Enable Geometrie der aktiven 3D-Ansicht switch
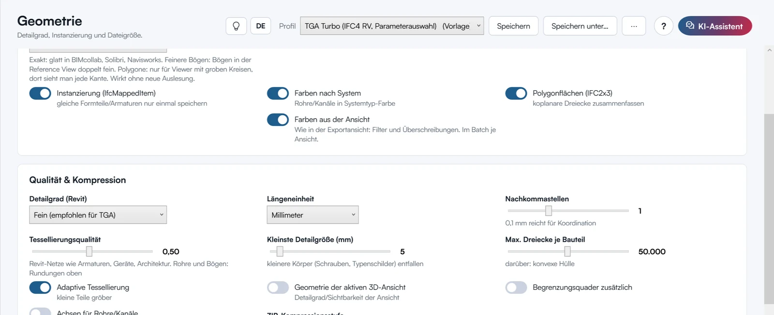Viewport: 774px width, 315px height. [x=278, y=288]
